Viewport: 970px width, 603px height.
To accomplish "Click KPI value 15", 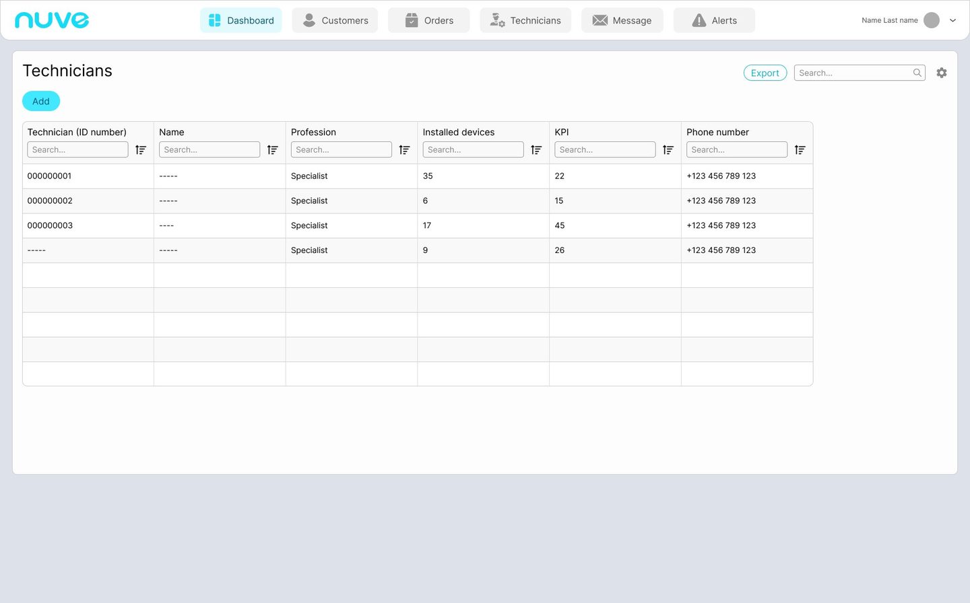I will pos(559,201).
